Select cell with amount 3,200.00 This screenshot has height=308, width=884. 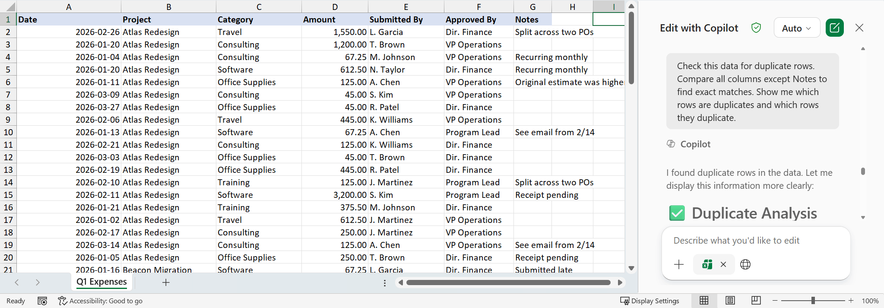tap(335, 195)
